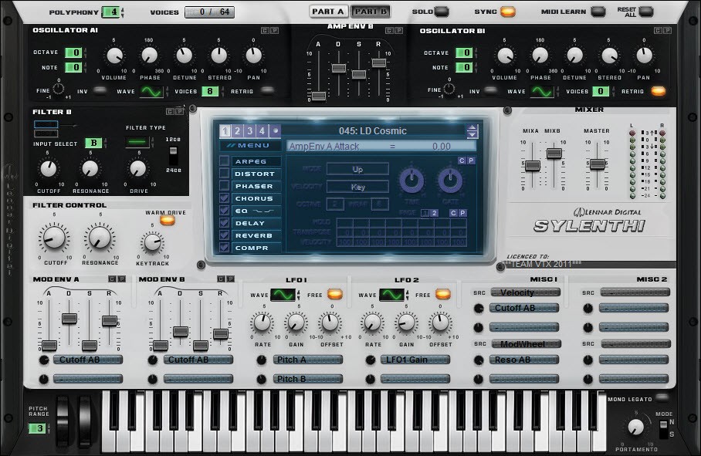
Task: Disable the Sync button
Action: point(507,12)
